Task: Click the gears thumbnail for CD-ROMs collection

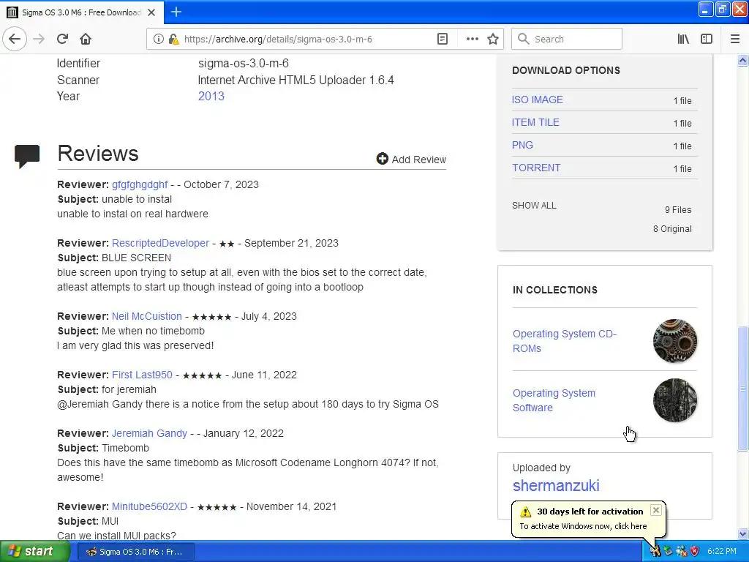Action: tap(674, 341)
